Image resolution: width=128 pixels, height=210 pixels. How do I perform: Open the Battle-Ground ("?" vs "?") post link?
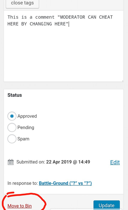coord(65,183)
